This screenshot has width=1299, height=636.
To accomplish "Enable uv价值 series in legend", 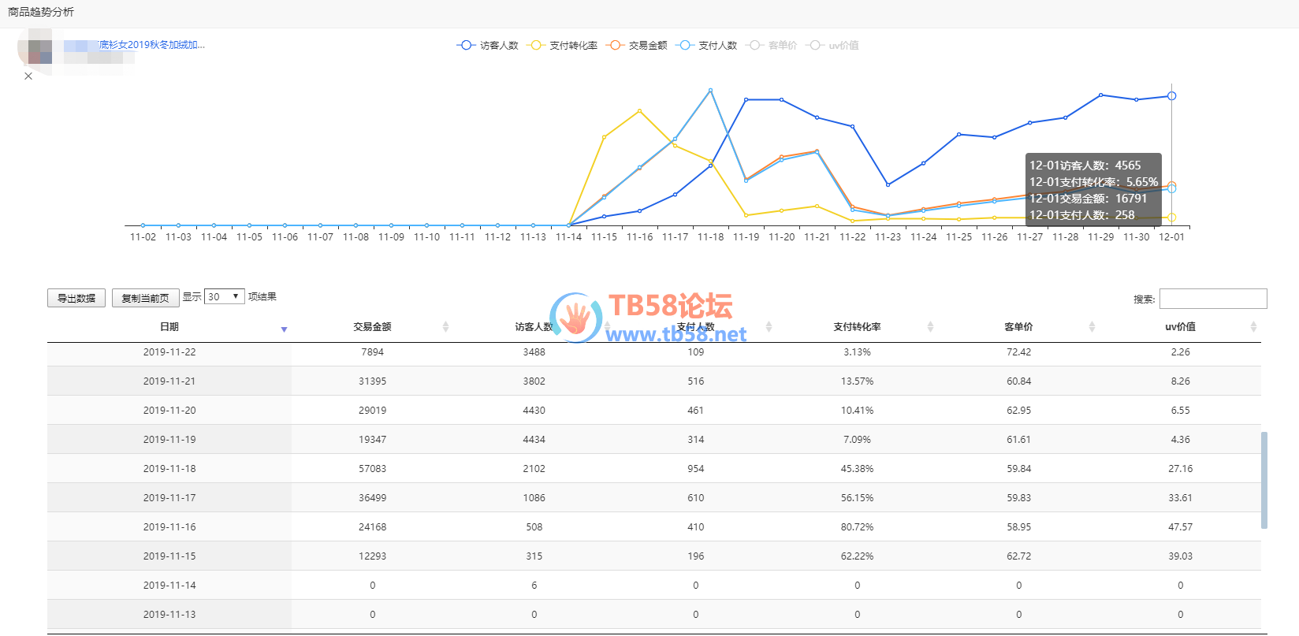I will pos(834,46).
